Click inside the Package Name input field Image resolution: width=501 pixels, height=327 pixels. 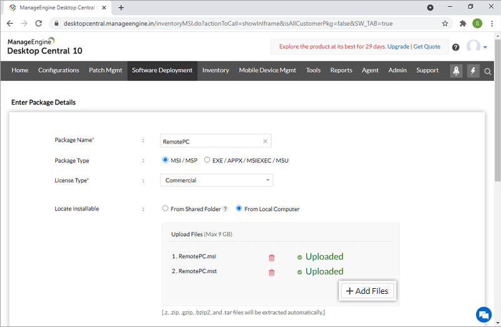(210, 142)
